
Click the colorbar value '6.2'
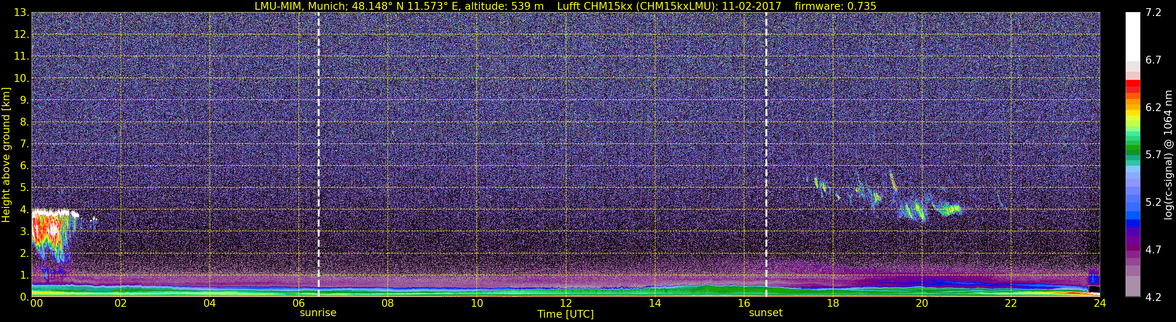(1153, 108)
